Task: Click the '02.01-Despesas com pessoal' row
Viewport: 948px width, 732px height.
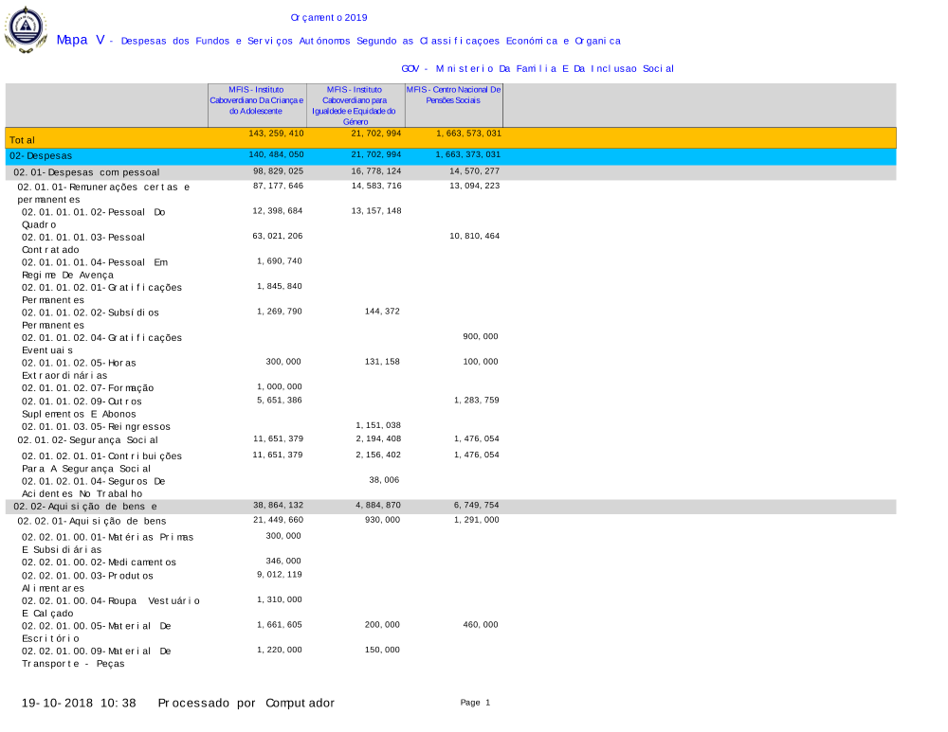Action: 86,173
